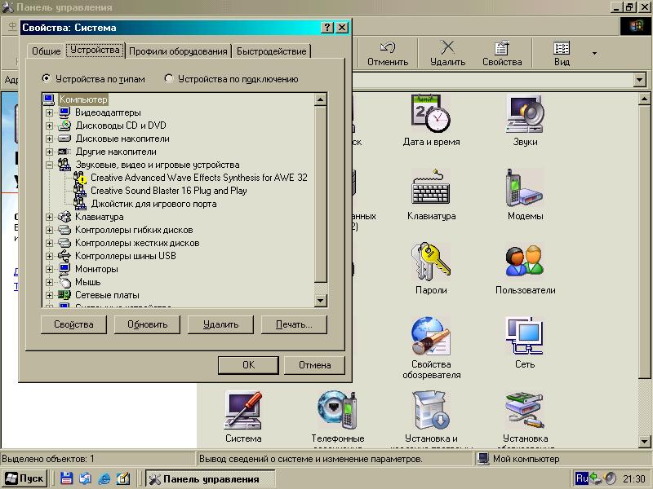
Task: Open Дата и время control panel icon
Action: (431, 121)
